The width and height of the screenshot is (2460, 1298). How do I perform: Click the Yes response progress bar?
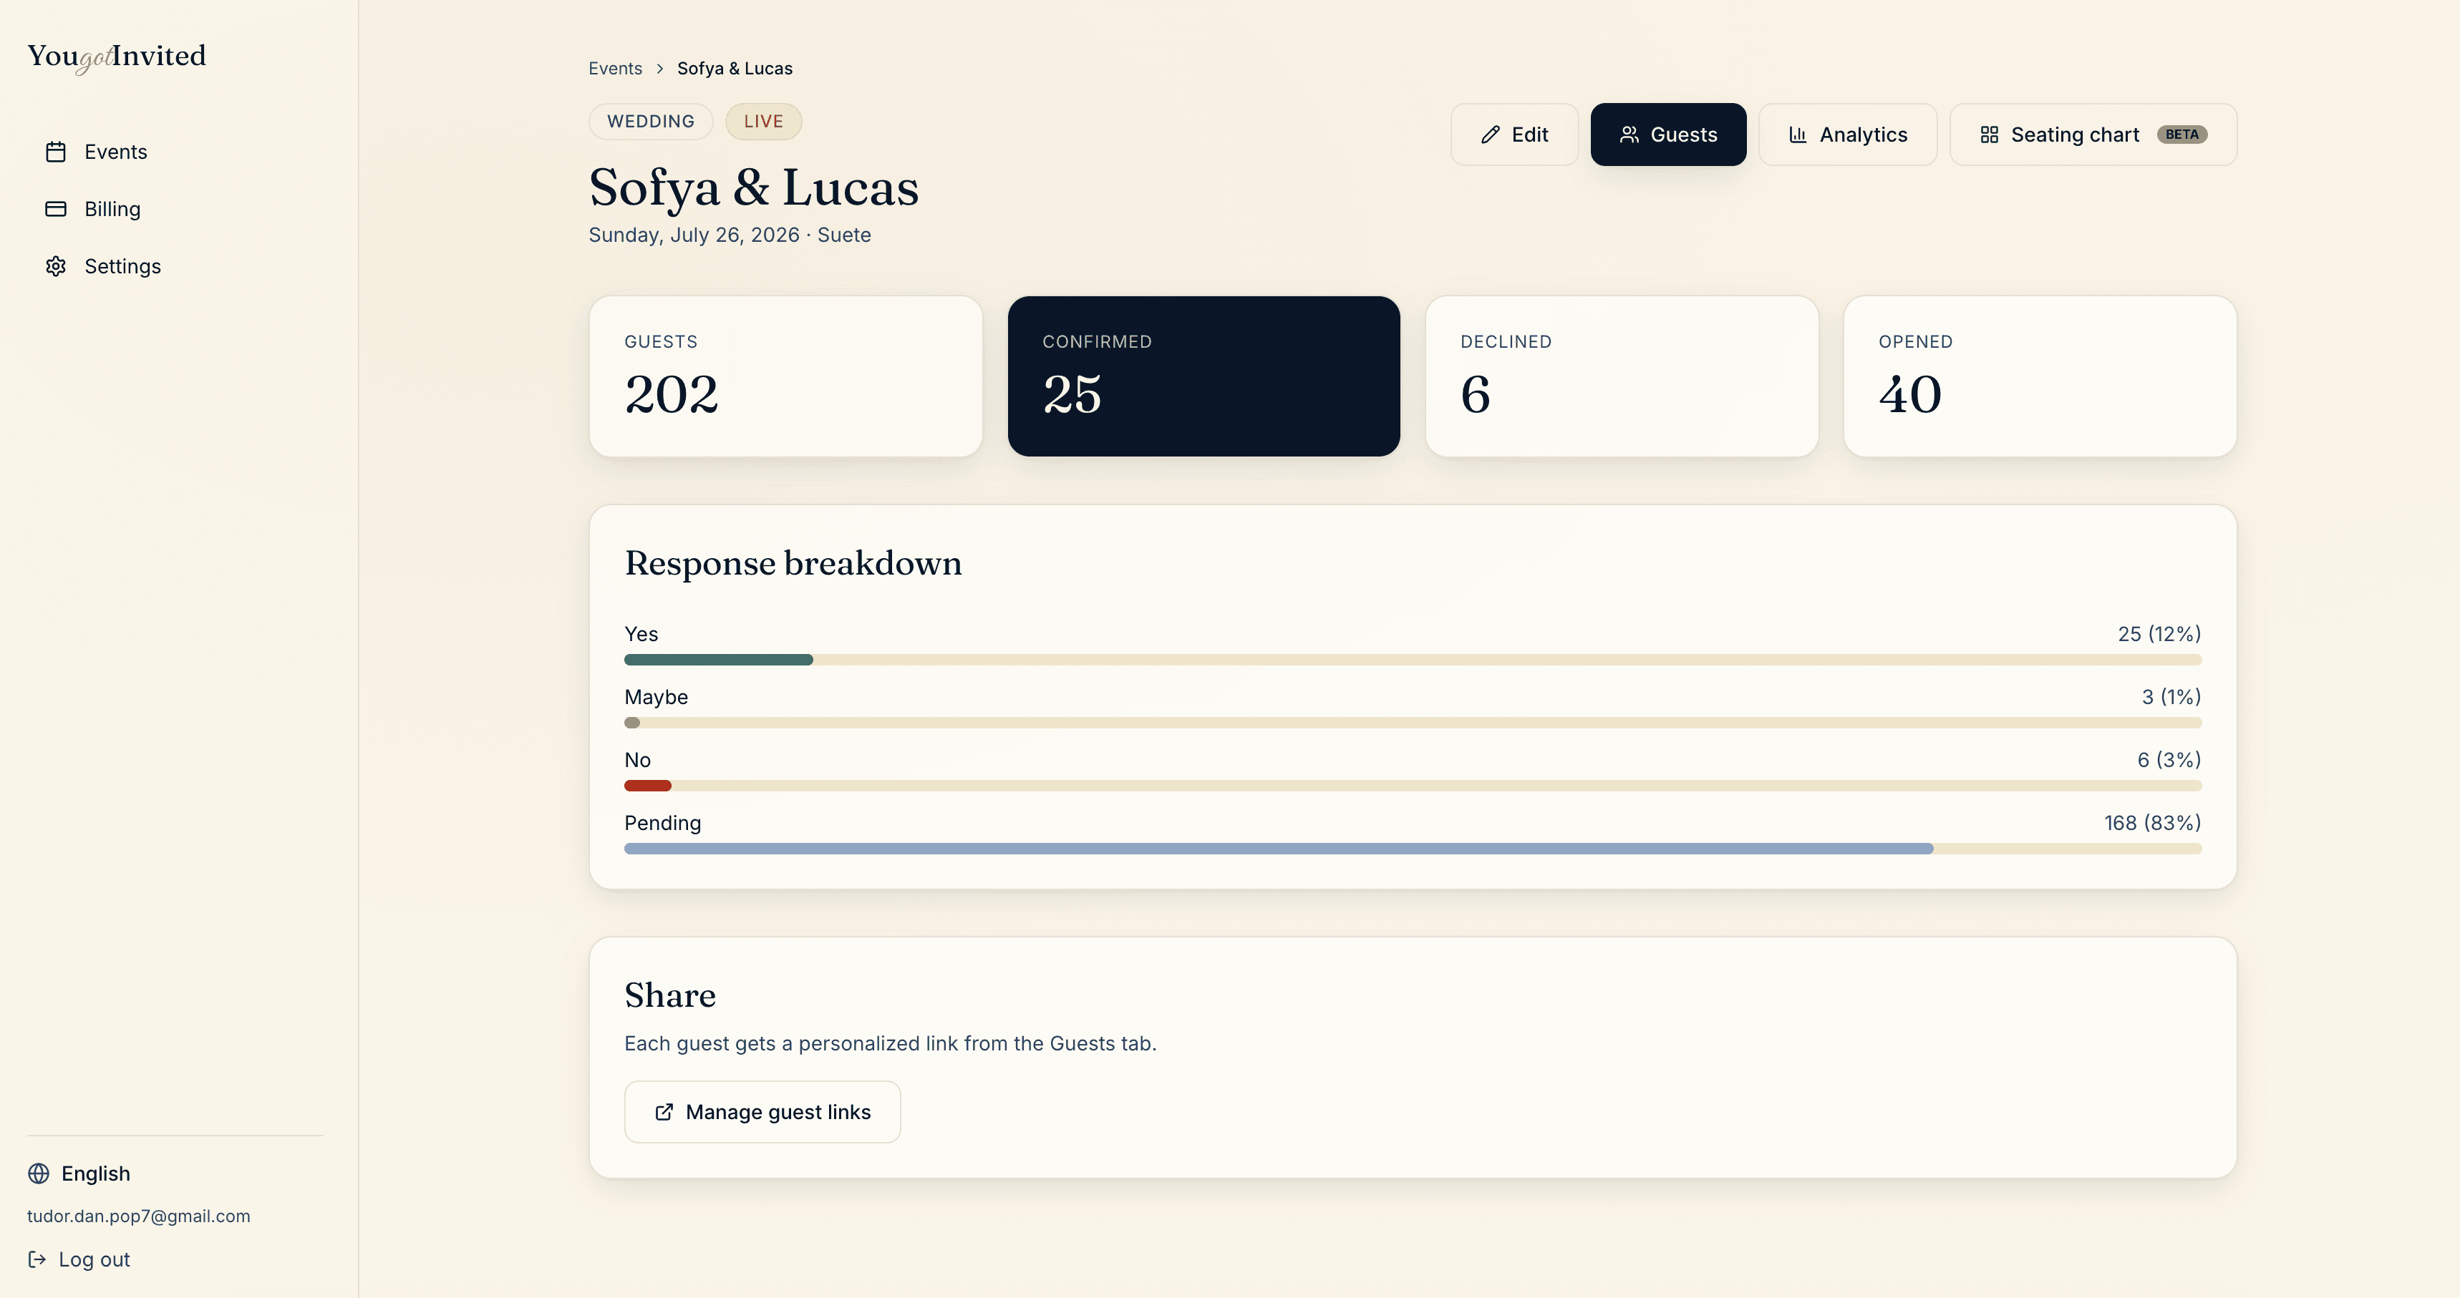1413,660
